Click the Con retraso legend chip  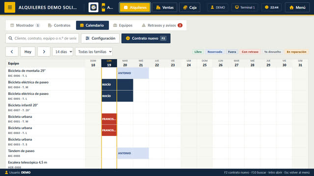[250, 52]
